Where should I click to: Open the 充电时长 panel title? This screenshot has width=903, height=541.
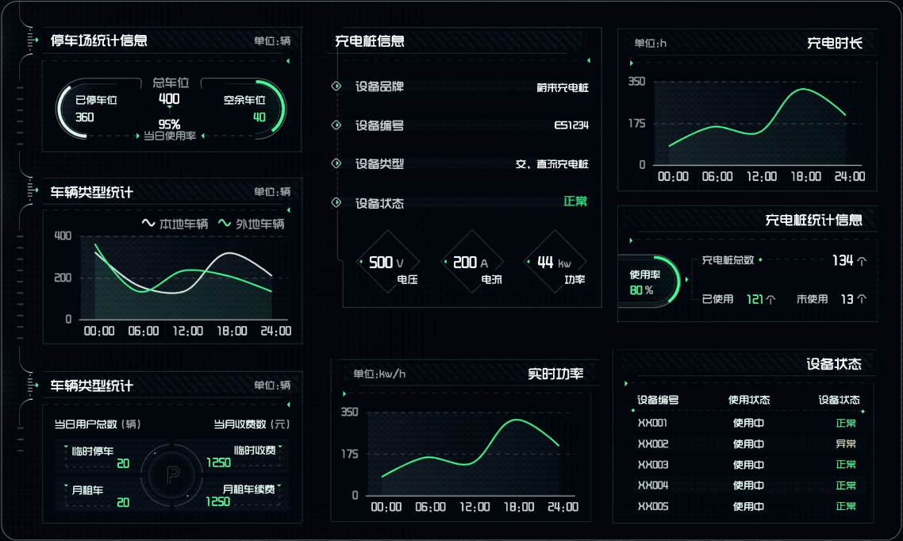coord(834,43)
